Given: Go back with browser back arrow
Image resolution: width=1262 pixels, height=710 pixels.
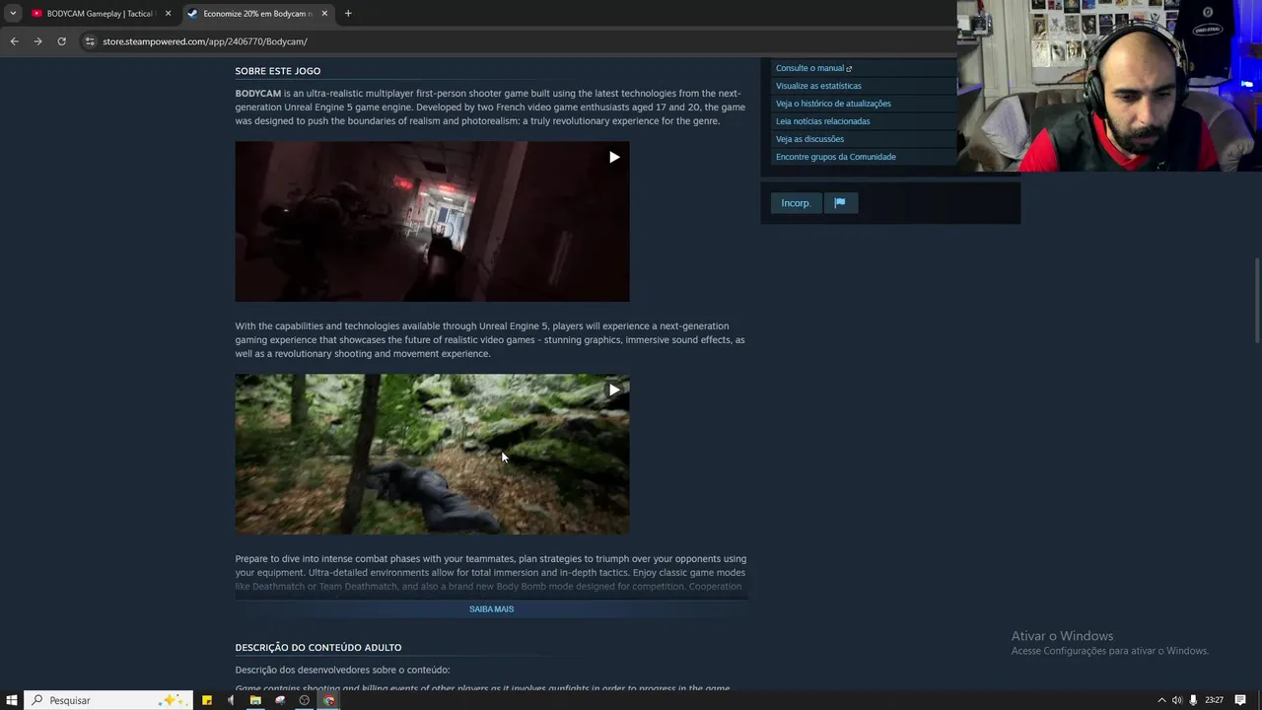Looking at the screenshot, I should point(14,41).
